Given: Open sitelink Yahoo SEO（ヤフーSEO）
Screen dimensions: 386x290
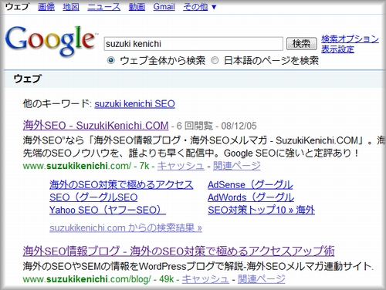Looking at the screenshot, I should click(x=107, y=210).
